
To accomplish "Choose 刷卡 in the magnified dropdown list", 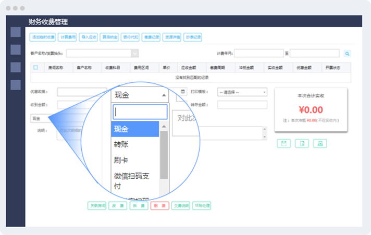I will click(135, 160).
